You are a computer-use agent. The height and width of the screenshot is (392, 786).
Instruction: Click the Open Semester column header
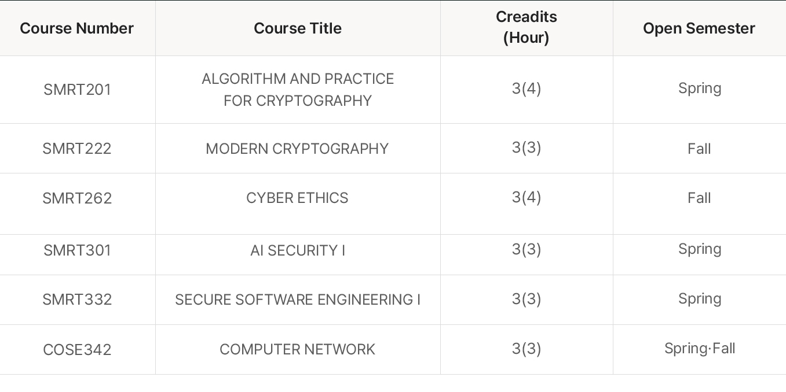(x=699, y=28)
